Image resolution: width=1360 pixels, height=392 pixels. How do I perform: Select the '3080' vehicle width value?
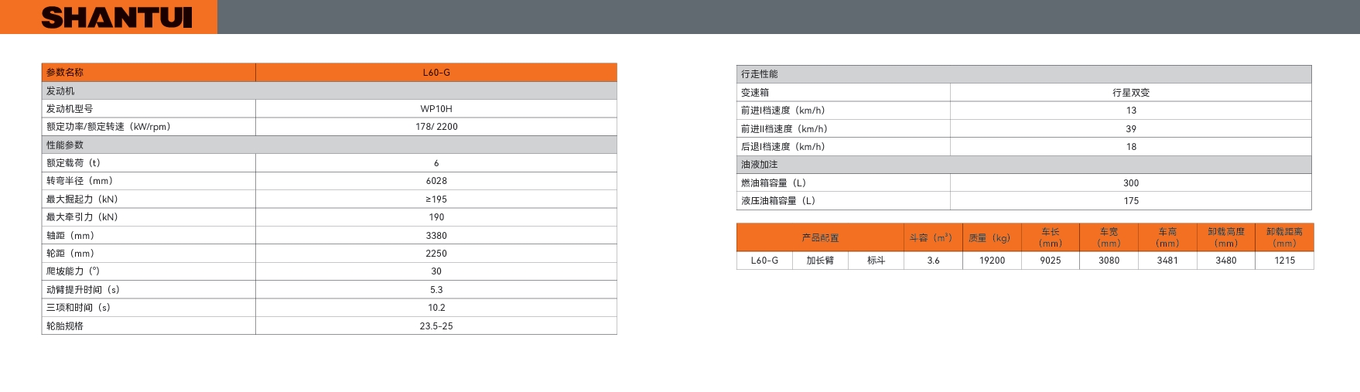pos(1109,261)
